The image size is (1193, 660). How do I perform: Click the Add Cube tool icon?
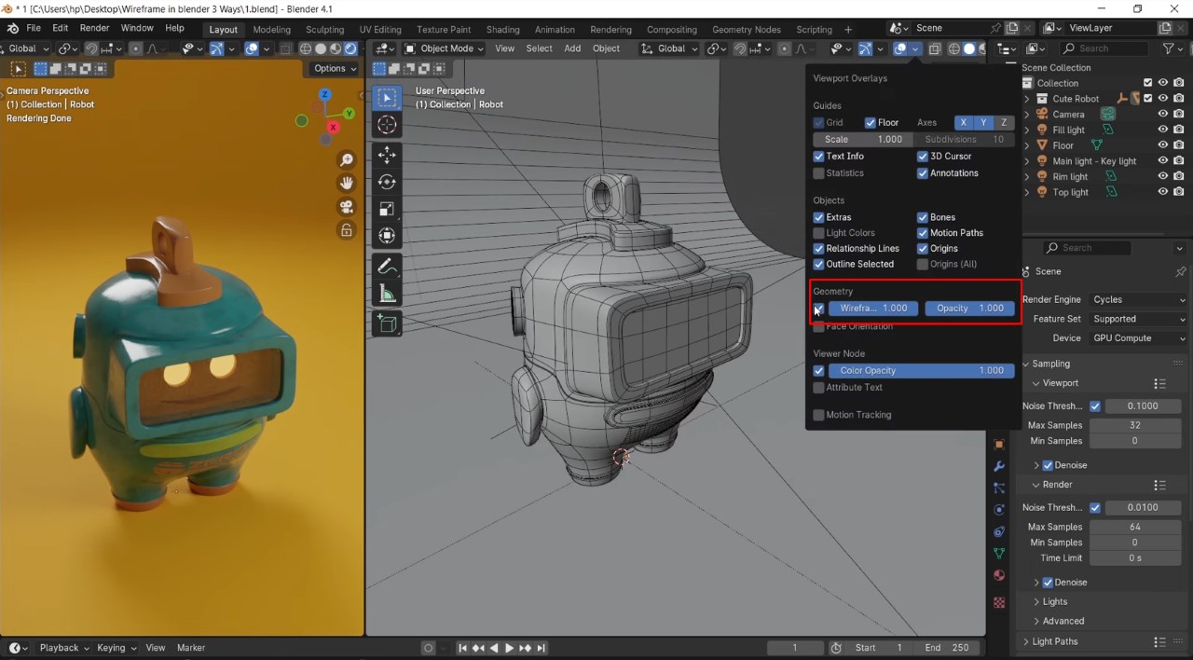click(x=387, y=323)
